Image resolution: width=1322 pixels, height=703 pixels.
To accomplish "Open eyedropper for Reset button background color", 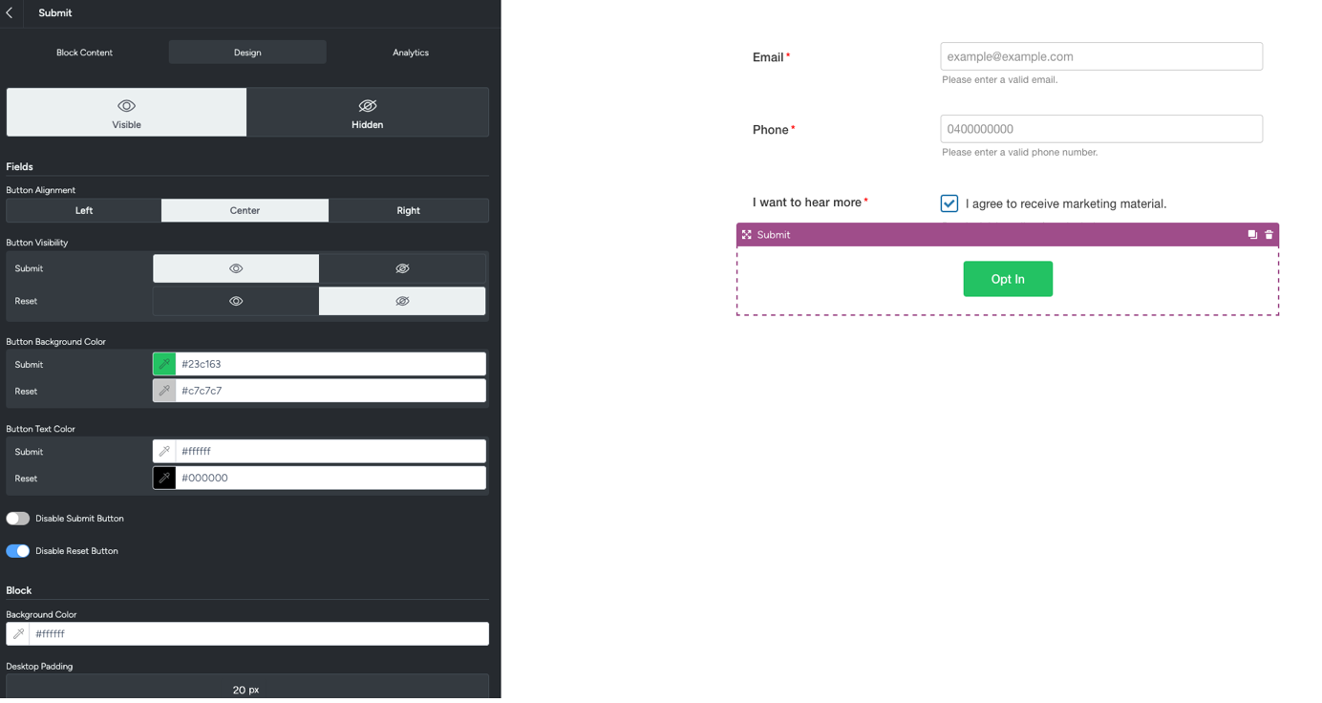I will click(164, 391).
